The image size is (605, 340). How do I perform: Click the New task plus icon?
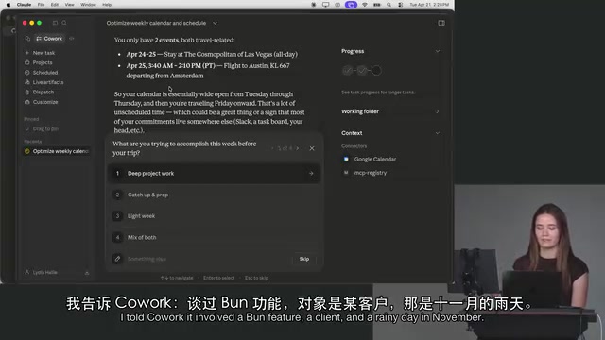coord(27,53)
